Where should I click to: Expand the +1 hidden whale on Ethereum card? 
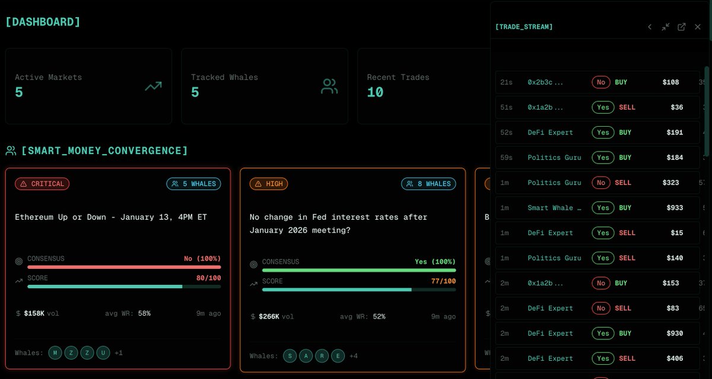point(118,352)
